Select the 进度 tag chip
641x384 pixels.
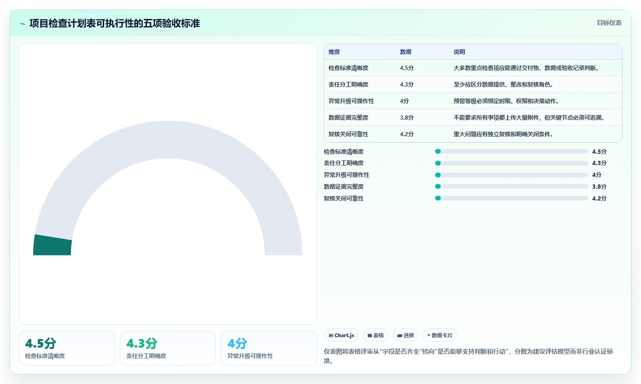[x=405, y=335]
